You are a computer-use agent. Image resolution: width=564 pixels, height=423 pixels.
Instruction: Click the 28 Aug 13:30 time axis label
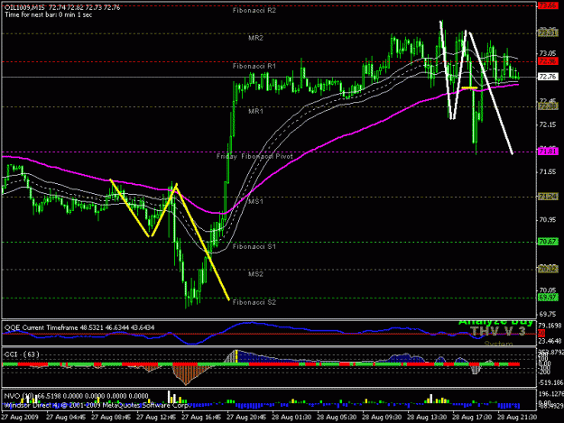point(427,418)
